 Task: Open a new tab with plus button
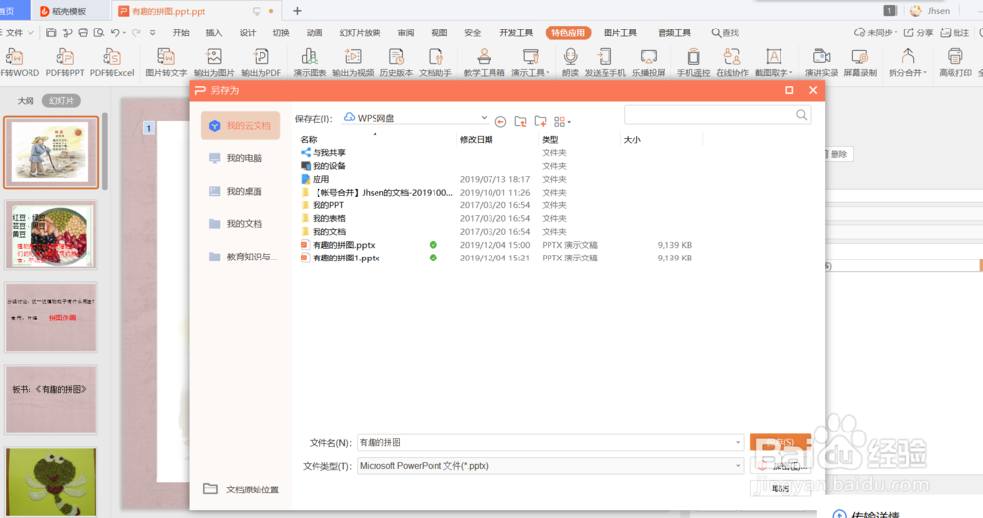(x=297, y=11)
